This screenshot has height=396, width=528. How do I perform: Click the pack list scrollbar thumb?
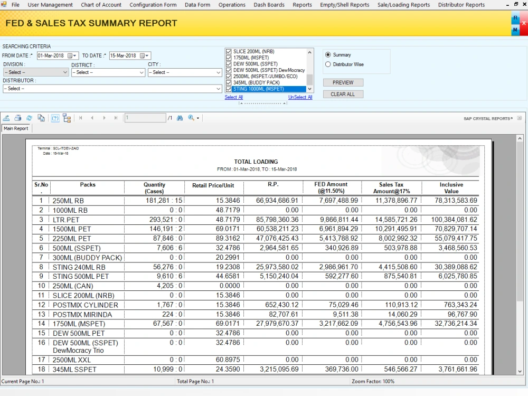[x=310, y=80]
